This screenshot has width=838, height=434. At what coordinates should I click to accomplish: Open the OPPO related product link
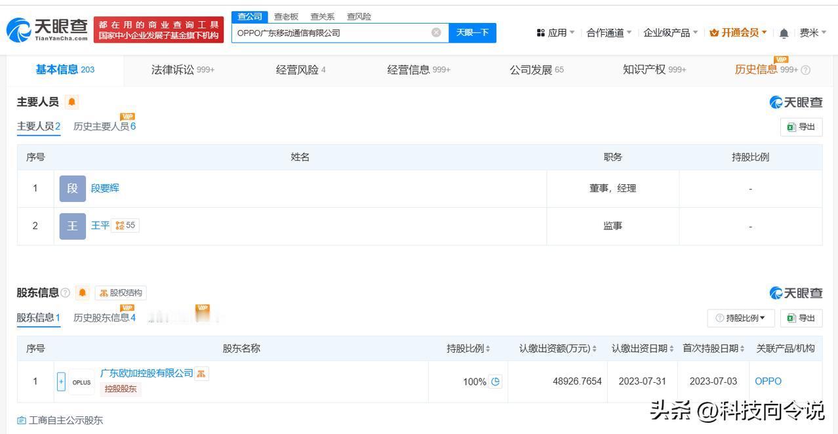click(768, 382)
